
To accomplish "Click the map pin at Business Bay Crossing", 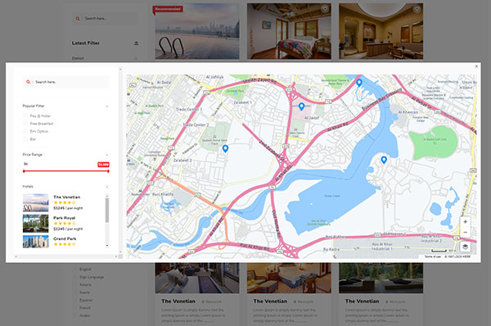I will point(359,83).
